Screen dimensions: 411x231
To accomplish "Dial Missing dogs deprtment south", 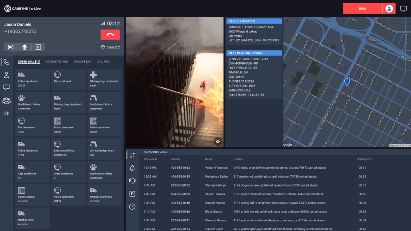I will [x=104, y=80].
